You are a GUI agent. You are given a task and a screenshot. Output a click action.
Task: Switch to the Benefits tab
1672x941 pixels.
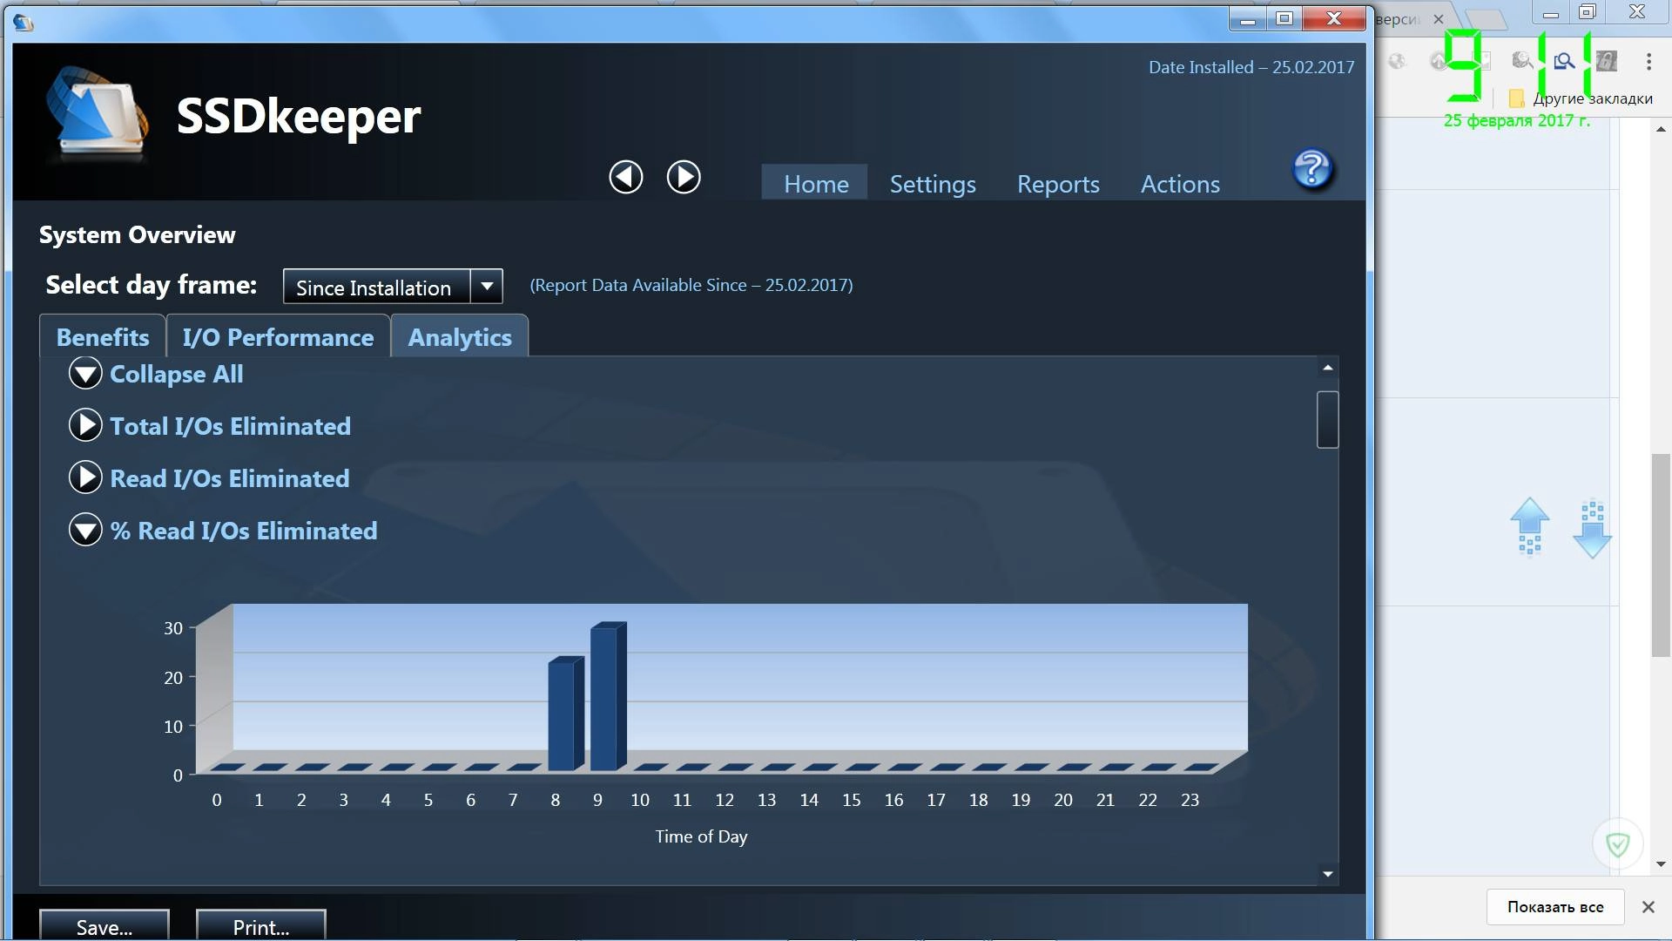(103, 337)
